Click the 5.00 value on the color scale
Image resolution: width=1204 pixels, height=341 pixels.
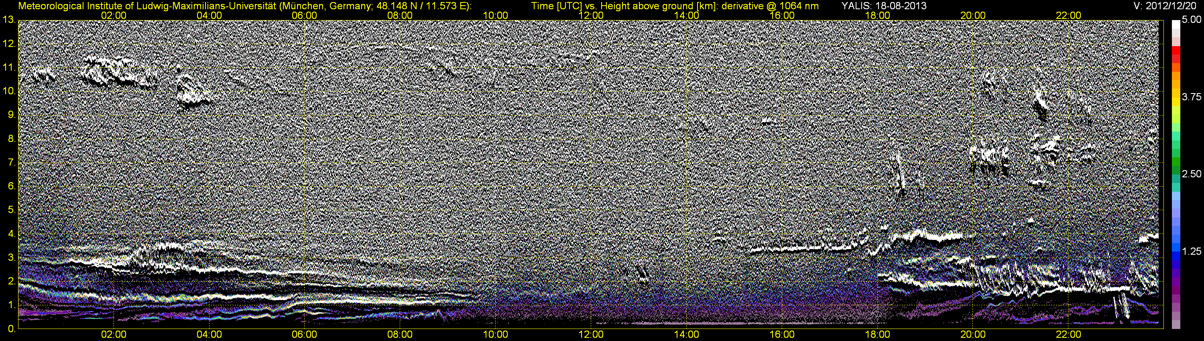click(1192, 20)
